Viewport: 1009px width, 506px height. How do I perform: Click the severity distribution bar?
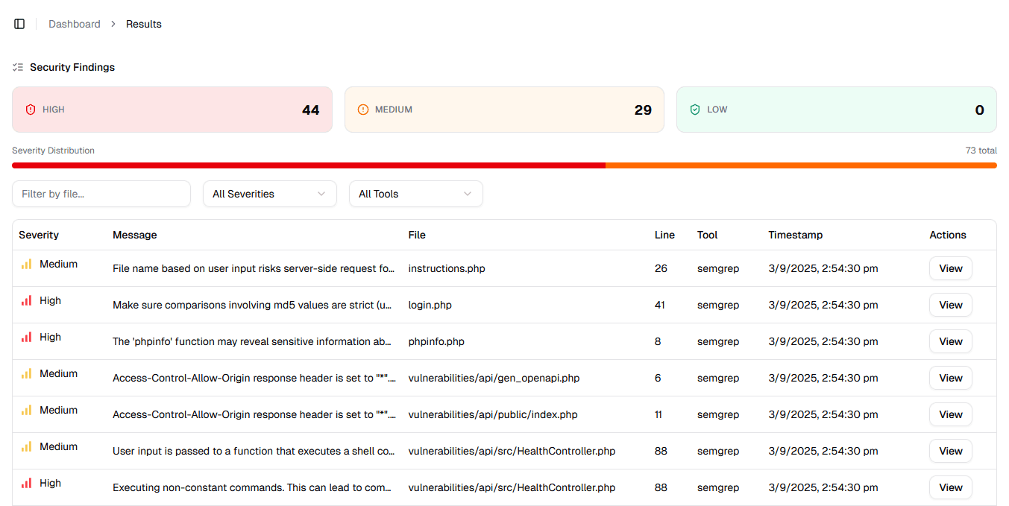point(504,165)
